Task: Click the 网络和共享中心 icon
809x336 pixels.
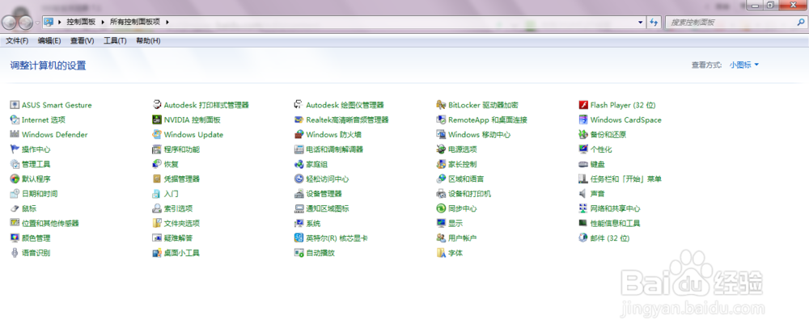Action: coord(583,208)
